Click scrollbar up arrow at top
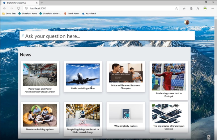The image size is (217, 140). point(216,18)
